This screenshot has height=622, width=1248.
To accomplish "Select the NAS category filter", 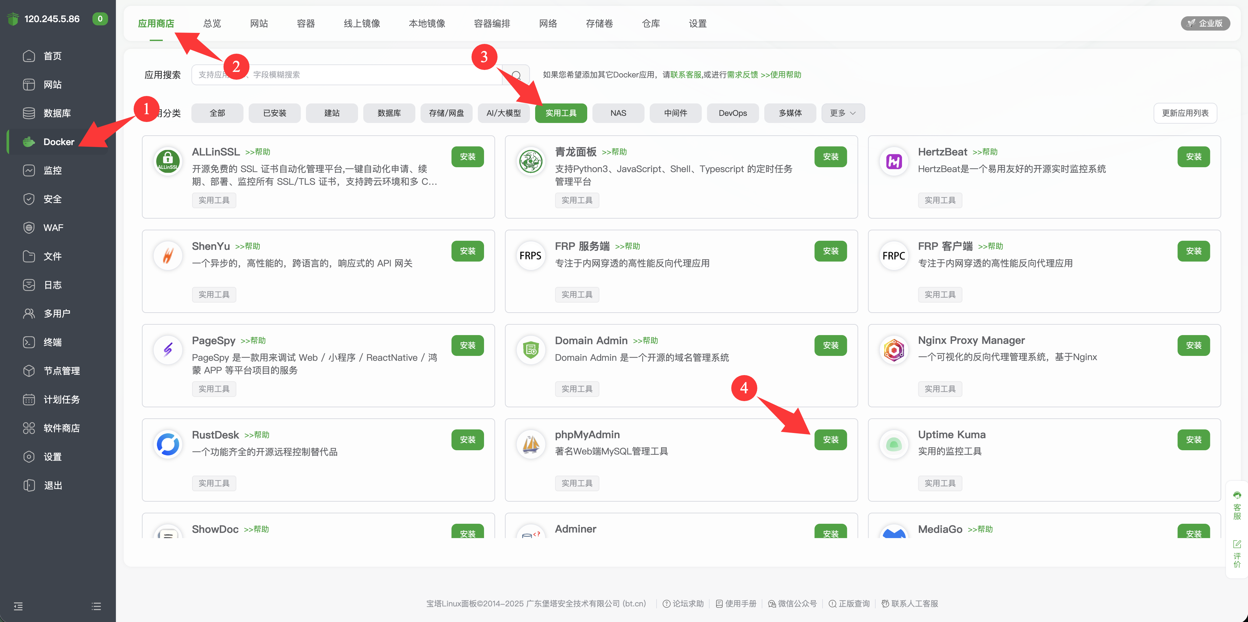I will click(x=618, y=113).
